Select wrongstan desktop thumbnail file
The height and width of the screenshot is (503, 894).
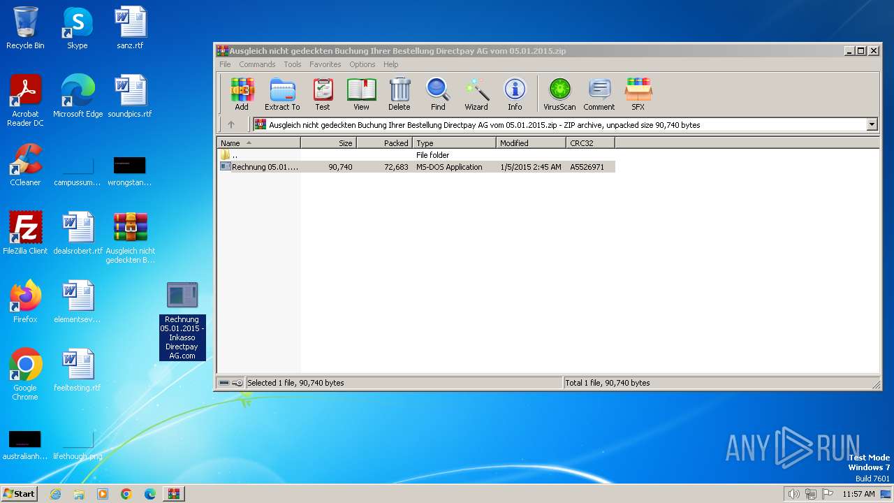[x=130, y=171]
